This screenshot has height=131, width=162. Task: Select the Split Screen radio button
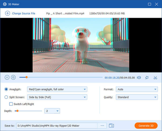pyautogui.click(x=6, y=97)
